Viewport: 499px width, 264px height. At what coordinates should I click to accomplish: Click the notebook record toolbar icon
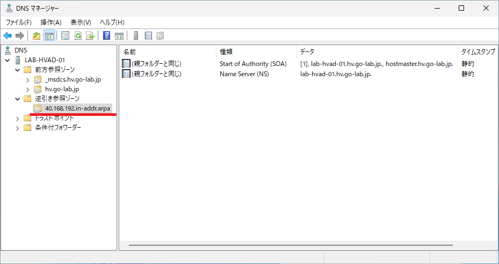click(148, 35)
